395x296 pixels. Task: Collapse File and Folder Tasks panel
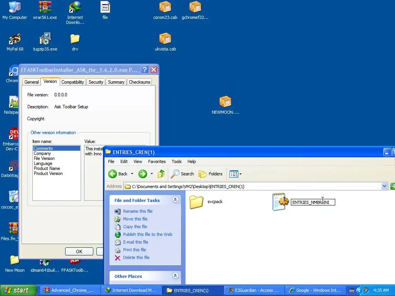click(x=176, y=200)
